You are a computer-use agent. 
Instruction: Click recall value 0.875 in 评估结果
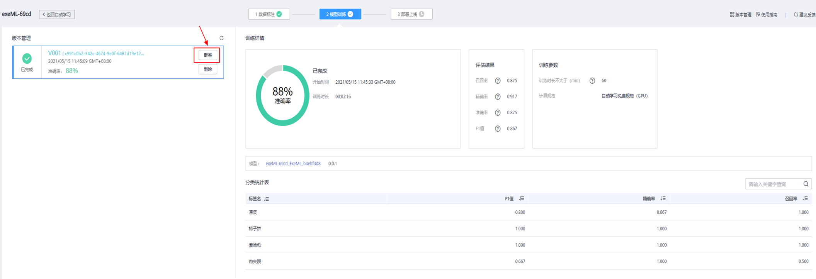(x=512, y=81)
